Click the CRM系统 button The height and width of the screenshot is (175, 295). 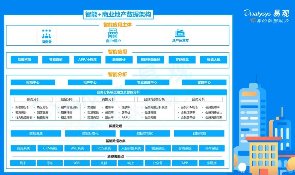[x=50, y=148]
